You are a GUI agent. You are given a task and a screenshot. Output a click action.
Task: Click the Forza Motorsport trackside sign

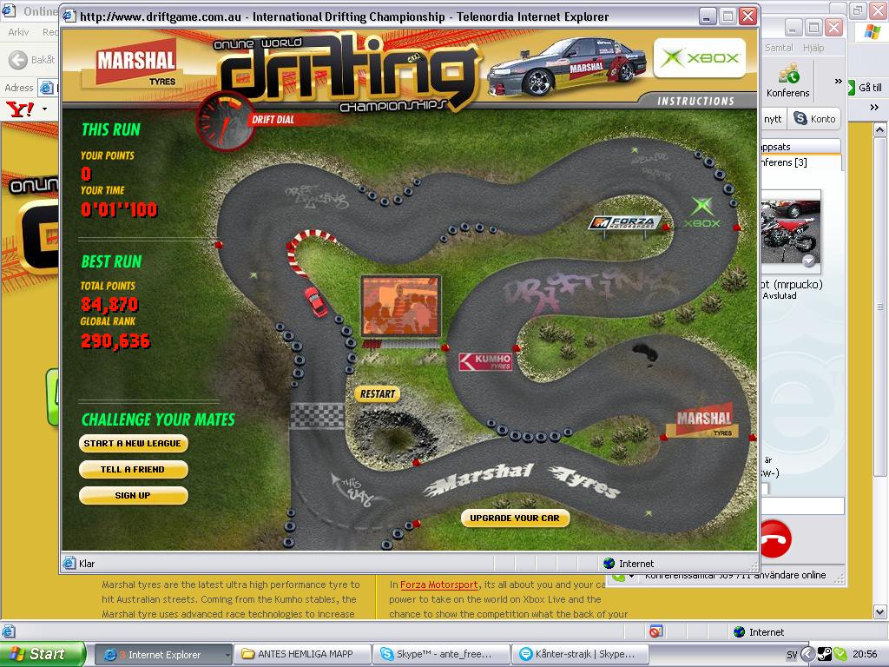(624, 222)
